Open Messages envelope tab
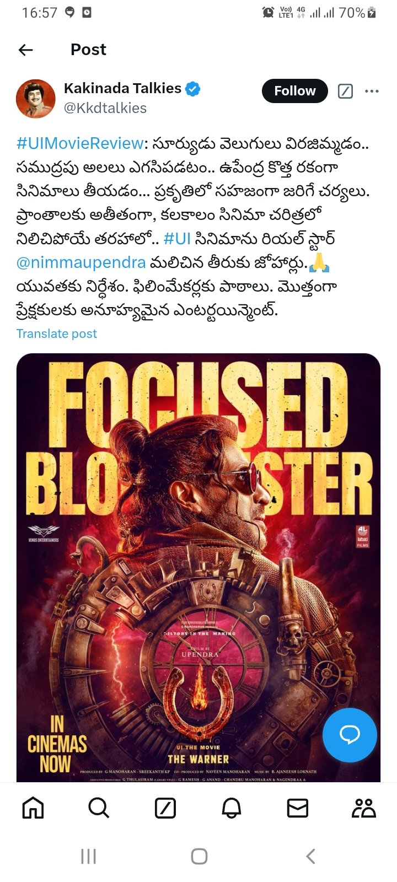 [x=298, y=808]
